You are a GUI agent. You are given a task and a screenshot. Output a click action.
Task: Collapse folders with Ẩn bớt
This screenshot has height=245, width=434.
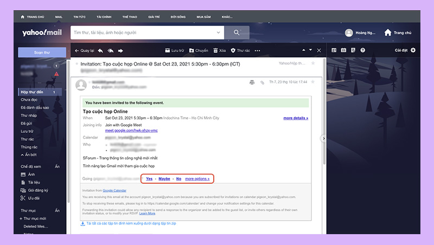pos(29,154)
